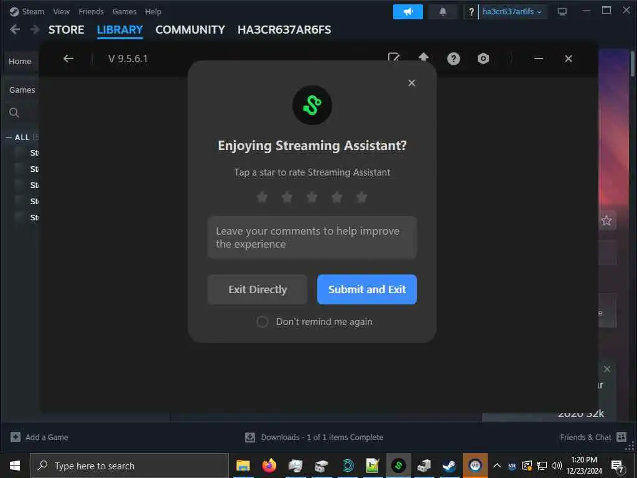Click Home in Steam library sidebar
The width and height of the screenshot is (637, 478).
tap(20, 62)
